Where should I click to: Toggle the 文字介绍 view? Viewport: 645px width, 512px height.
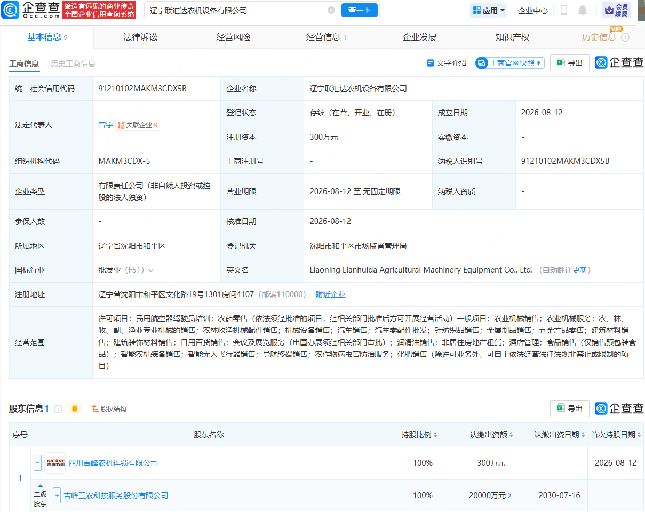click(x=447, y=63)
